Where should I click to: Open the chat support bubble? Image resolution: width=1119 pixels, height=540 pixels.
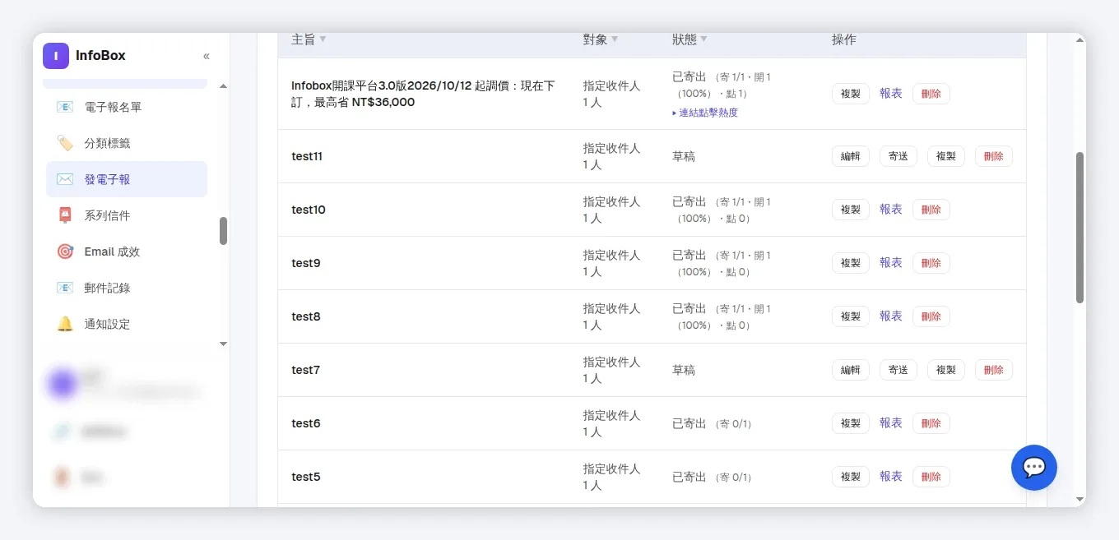point(1034,468)
